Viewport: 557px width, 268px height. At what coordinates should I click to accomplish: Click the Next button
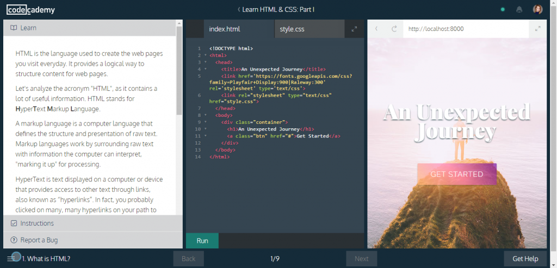(x=362, y=259)
